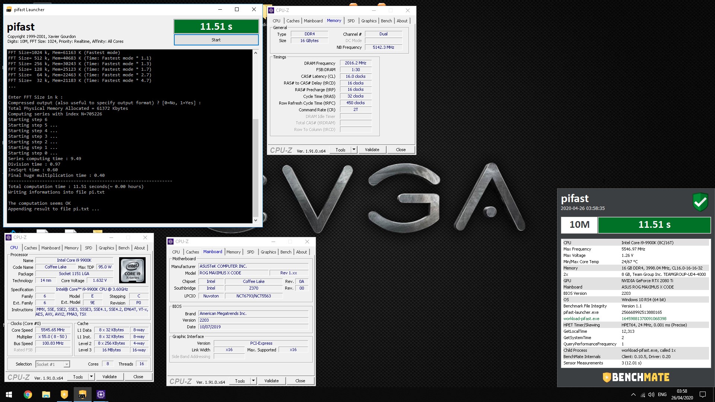This screenshot has width=715, height=402.
Task: Click the BenchMate logo at panel bottom
Action: (636, 377)
